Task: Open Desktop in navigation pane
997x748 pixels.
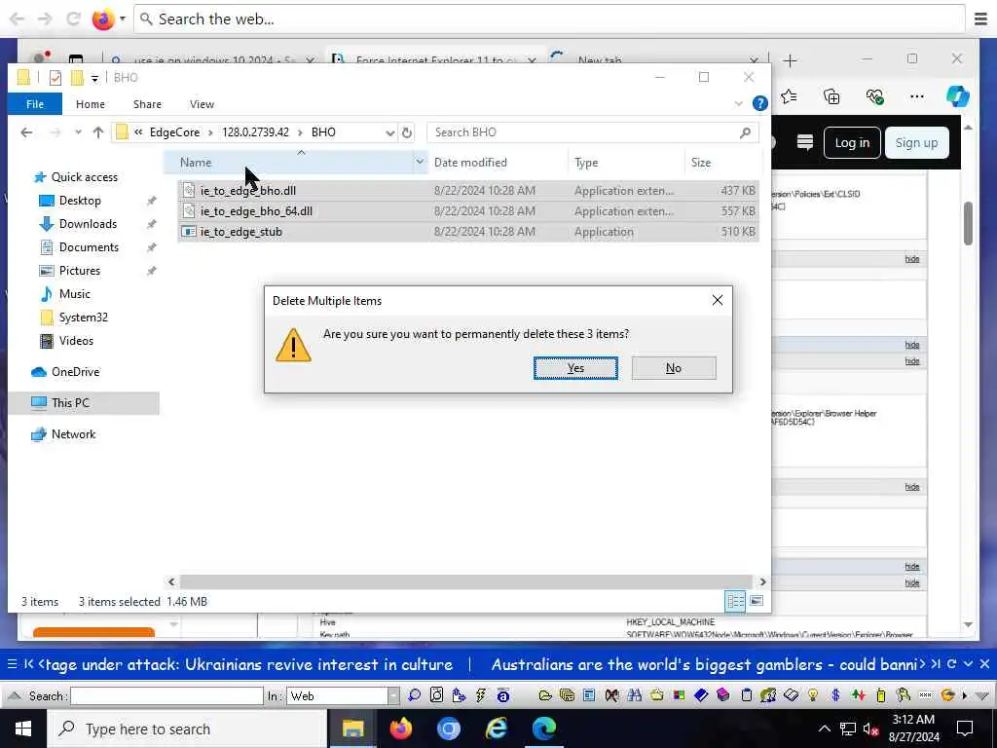Action: (x=80, y=201)
